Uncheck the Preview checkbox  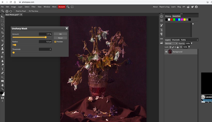coord(55,42)
